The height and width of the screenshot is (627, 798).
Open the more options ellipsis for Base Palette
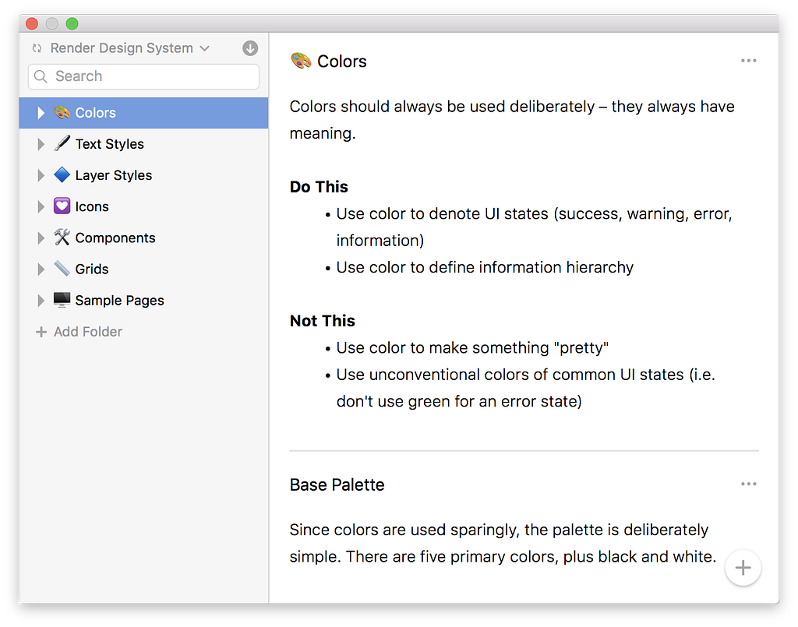(749, 484)
